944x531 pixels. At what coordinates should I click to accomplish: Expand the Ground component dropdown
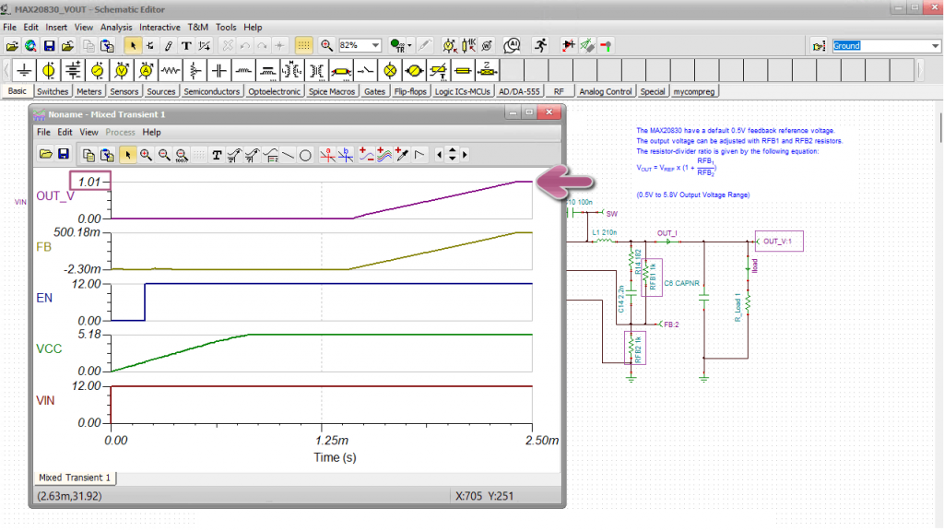click(934, 46)
